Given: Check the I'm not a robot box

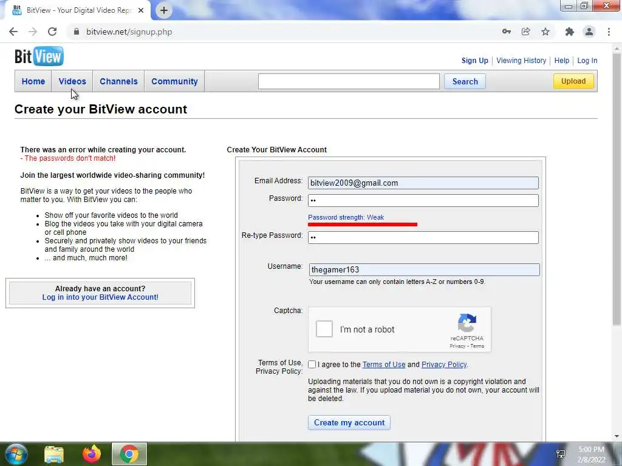Looking at the screenshot, I should pyautogui.click(x=324, y=329).
